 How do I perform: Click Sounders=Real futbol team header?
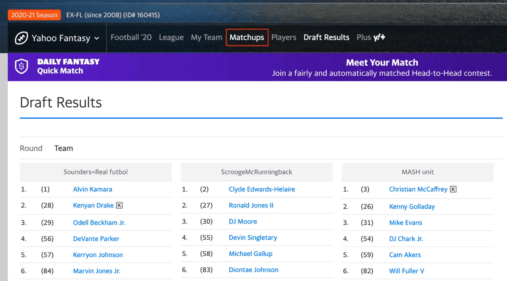click(x=96, y=172)
